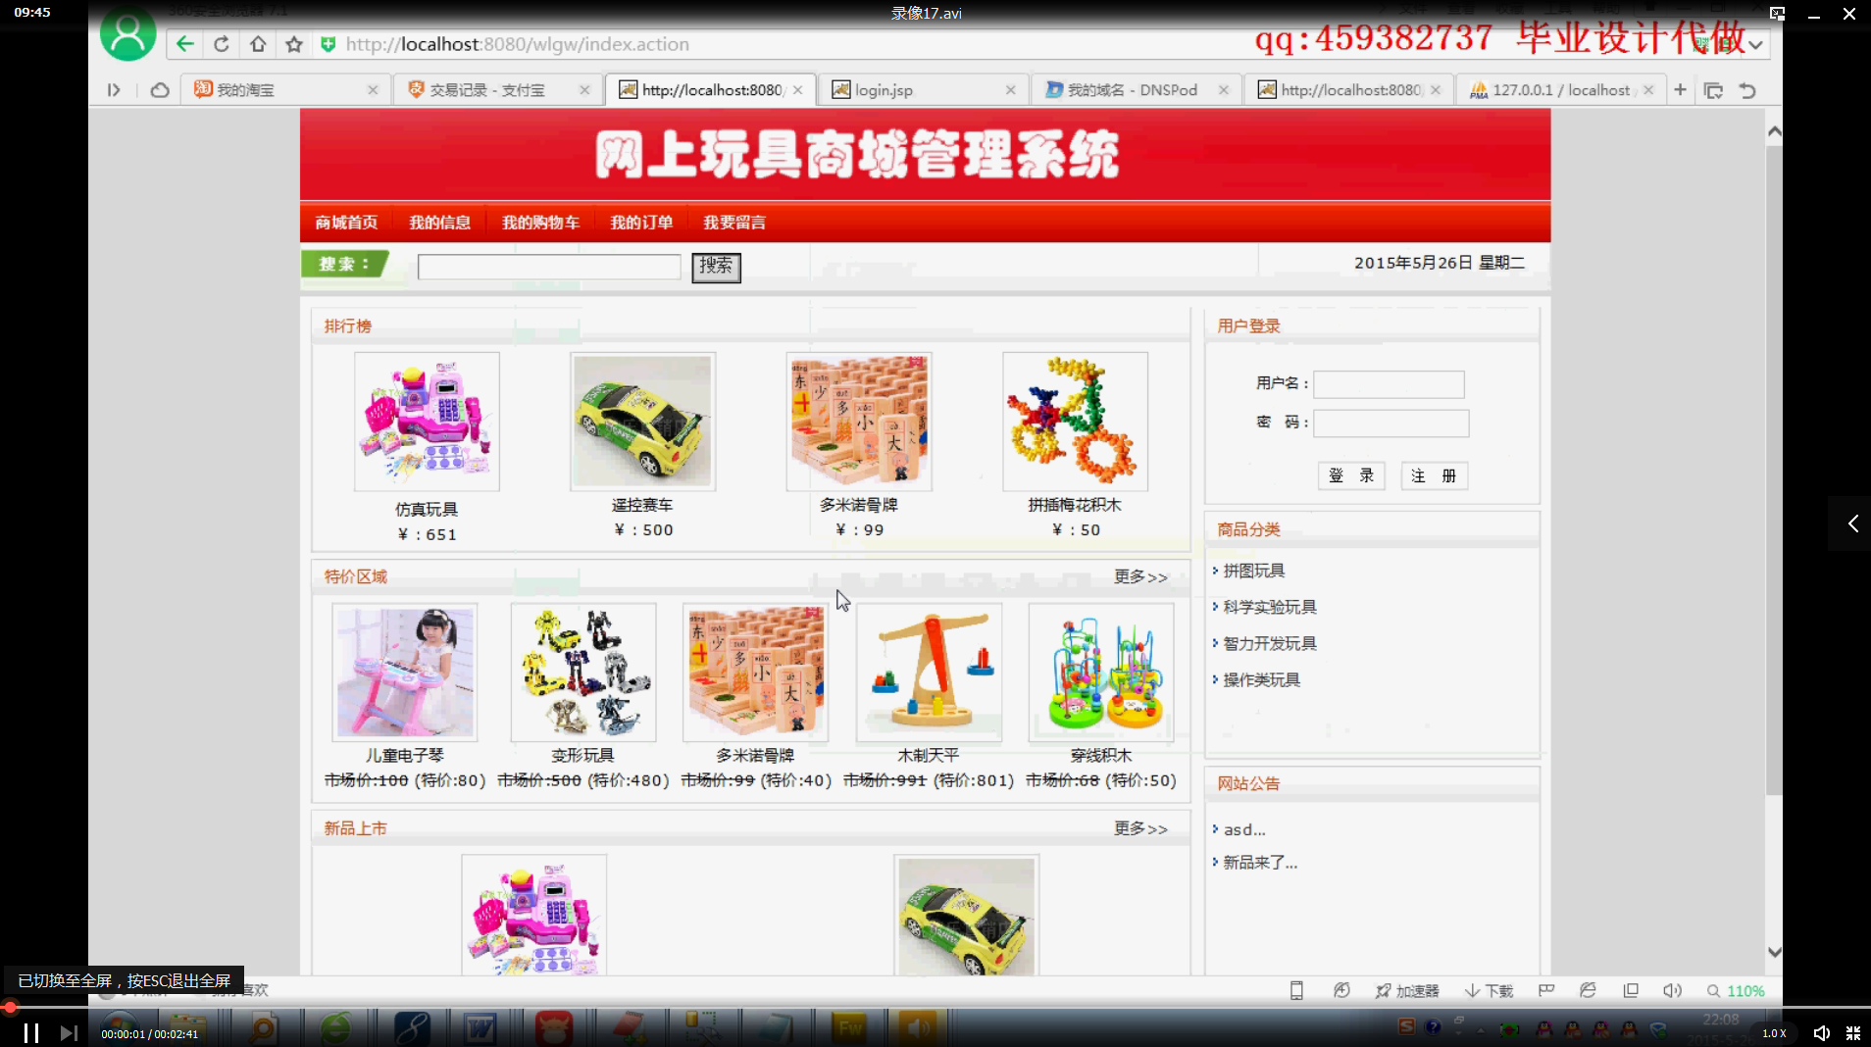Close the 我的淘宝 tab

coord(373,90)
